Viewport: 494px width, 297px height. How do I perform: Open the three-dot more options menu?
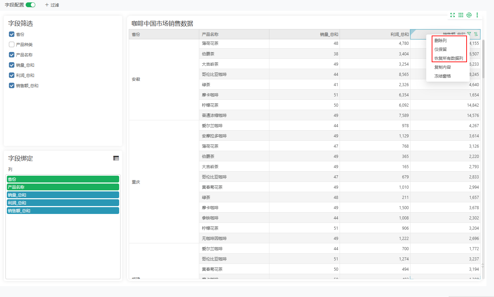point(477,15)
